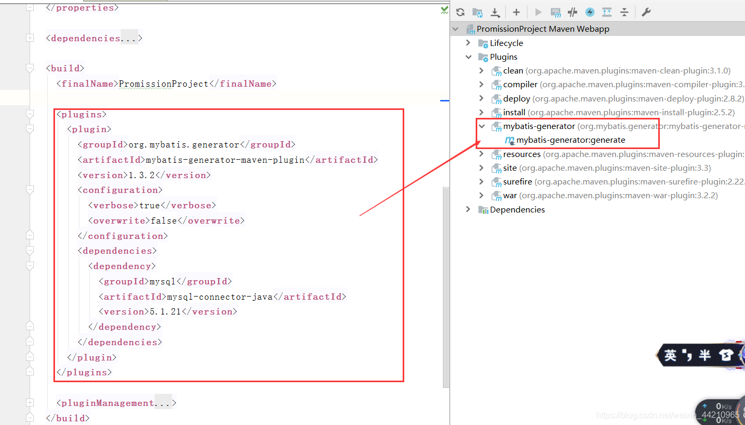Viewport: 745px width, 425px height.
Task: Click the Dependencies library icon
Action: 483,210
